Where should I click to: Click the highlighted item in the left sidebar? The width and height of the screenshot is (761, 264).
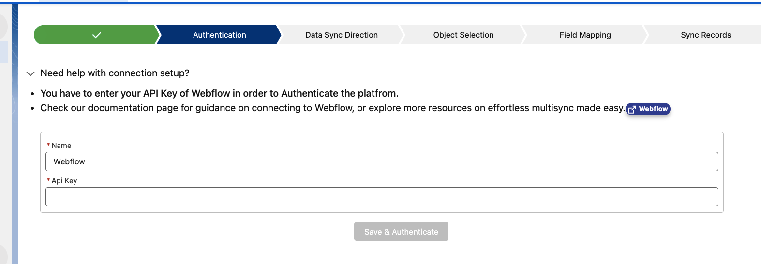click(x=4, y=52)
